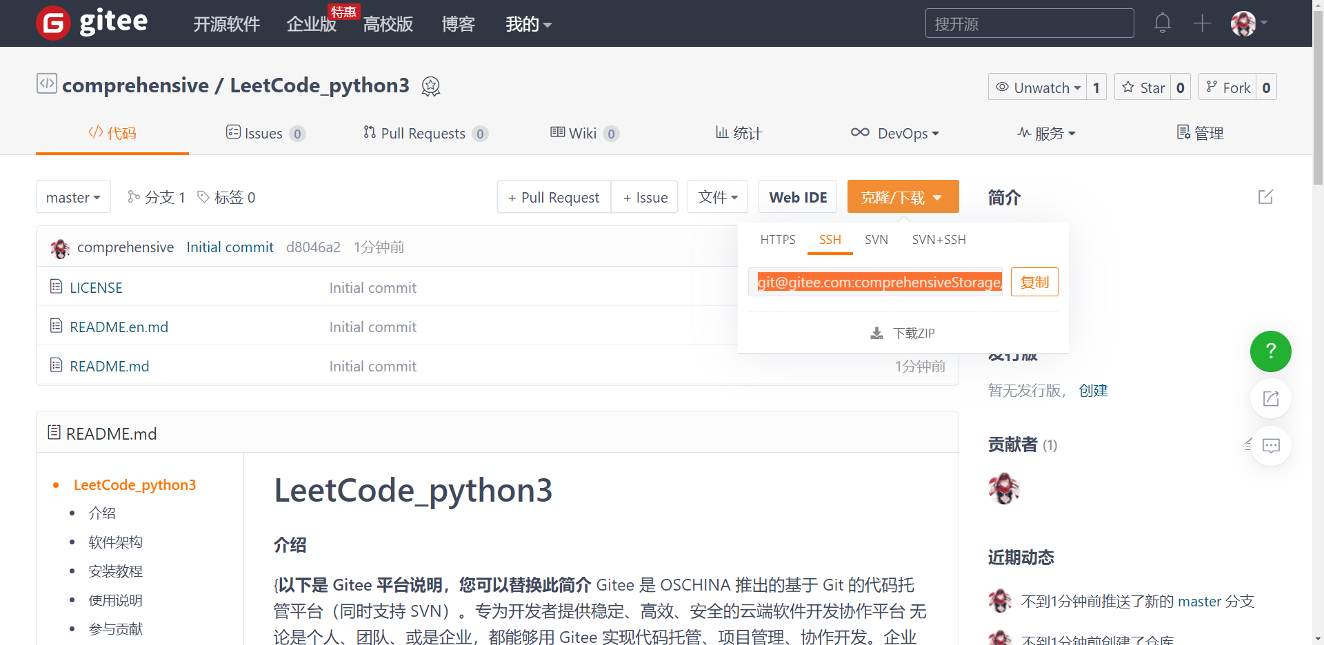This screenshot has height=645, width=1324.
Task: Click the 创建 release link
Action: pos(1094,391)
